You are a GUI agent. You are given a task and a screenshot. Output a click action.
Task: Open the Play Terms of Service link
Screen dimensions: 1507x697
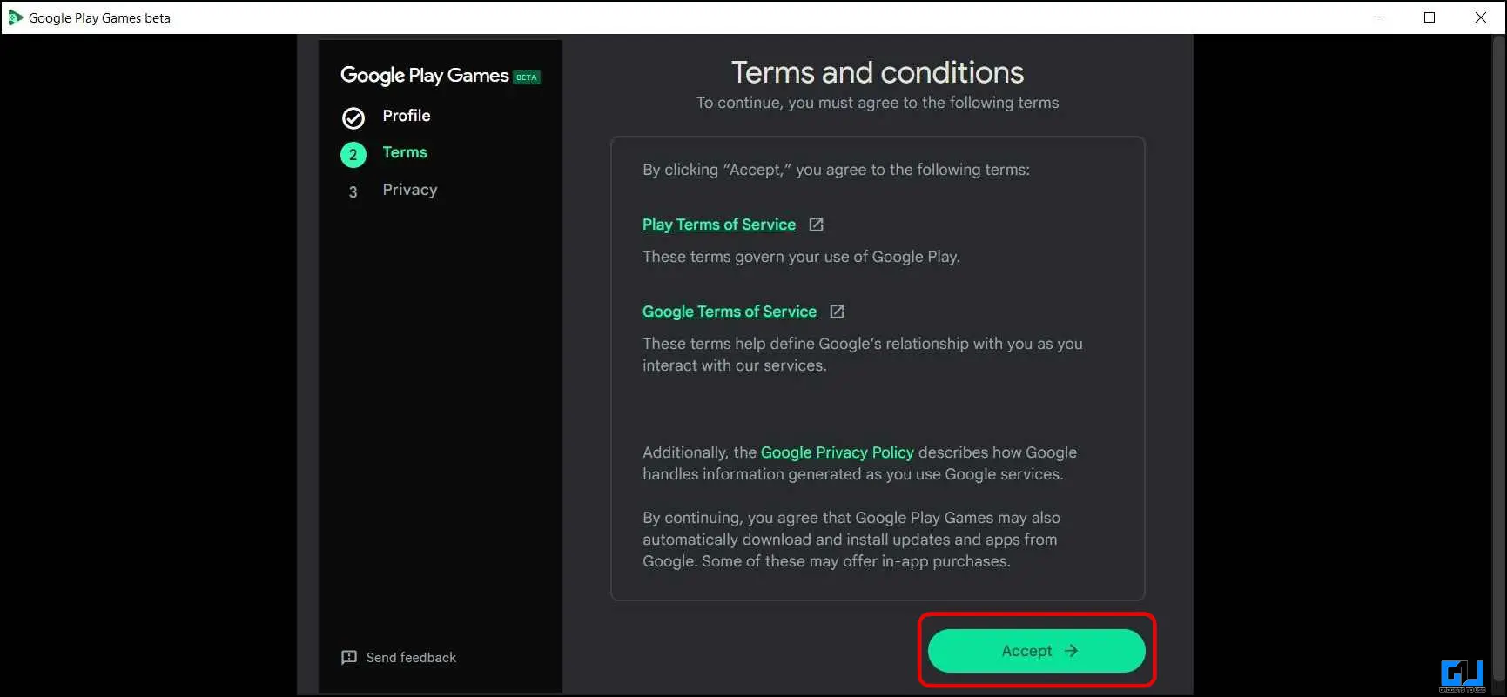(719, 225)
